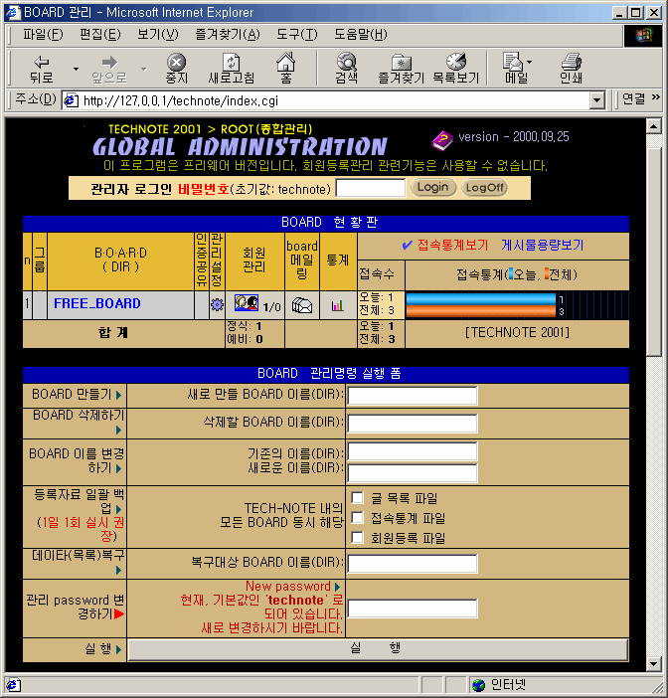Viewport: 668px width, 698px height.
Task: Select 접속통계보기 link
Action: pyautogui.click(x=452, y=245)
